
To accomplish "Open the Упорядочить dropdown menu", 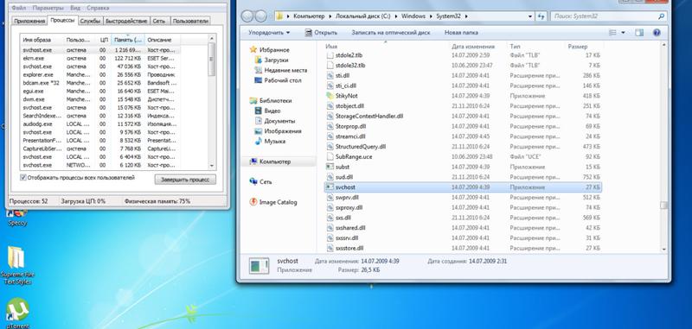I will pos(269,33).
